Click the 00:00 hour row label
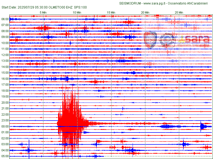Image resolution: width=213 pixels, height=159 pixels. point(5,126)
